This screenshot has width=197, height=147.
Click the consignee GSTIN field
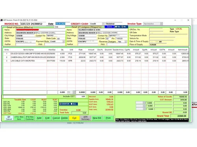point(88,42)
